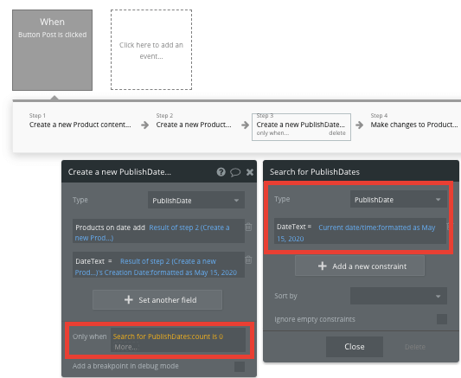Select Step 4 Make changes to Product

[x=414, y=121]
